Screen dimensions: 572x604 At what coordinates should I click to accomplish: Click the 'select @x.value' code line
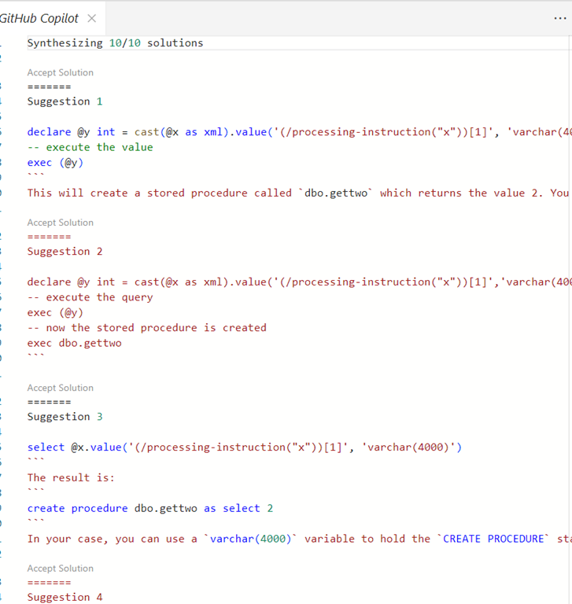pos(244,447)
